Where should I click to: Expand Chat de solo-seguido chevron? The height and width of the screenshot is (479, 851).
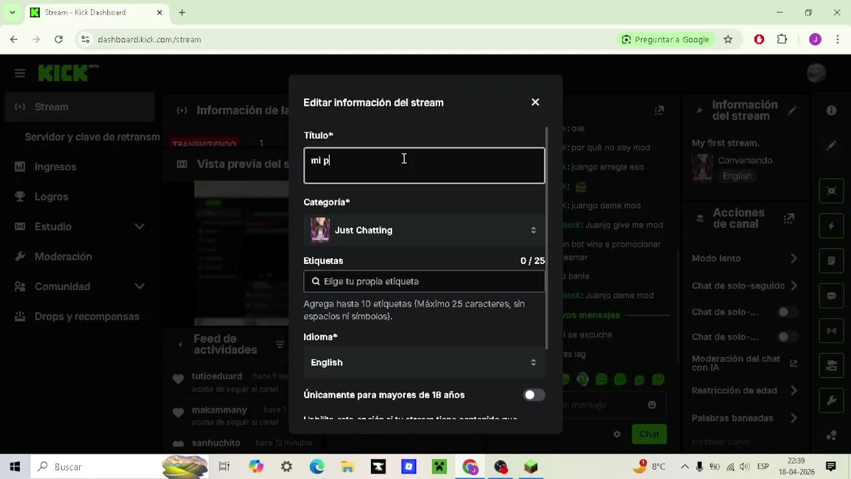pos(794,286)
